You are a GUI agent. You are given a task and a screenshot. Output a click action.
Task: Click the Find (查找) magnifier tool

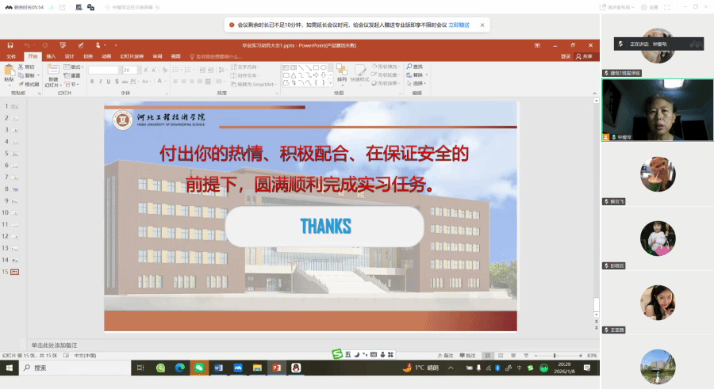(x=415, y=67)
